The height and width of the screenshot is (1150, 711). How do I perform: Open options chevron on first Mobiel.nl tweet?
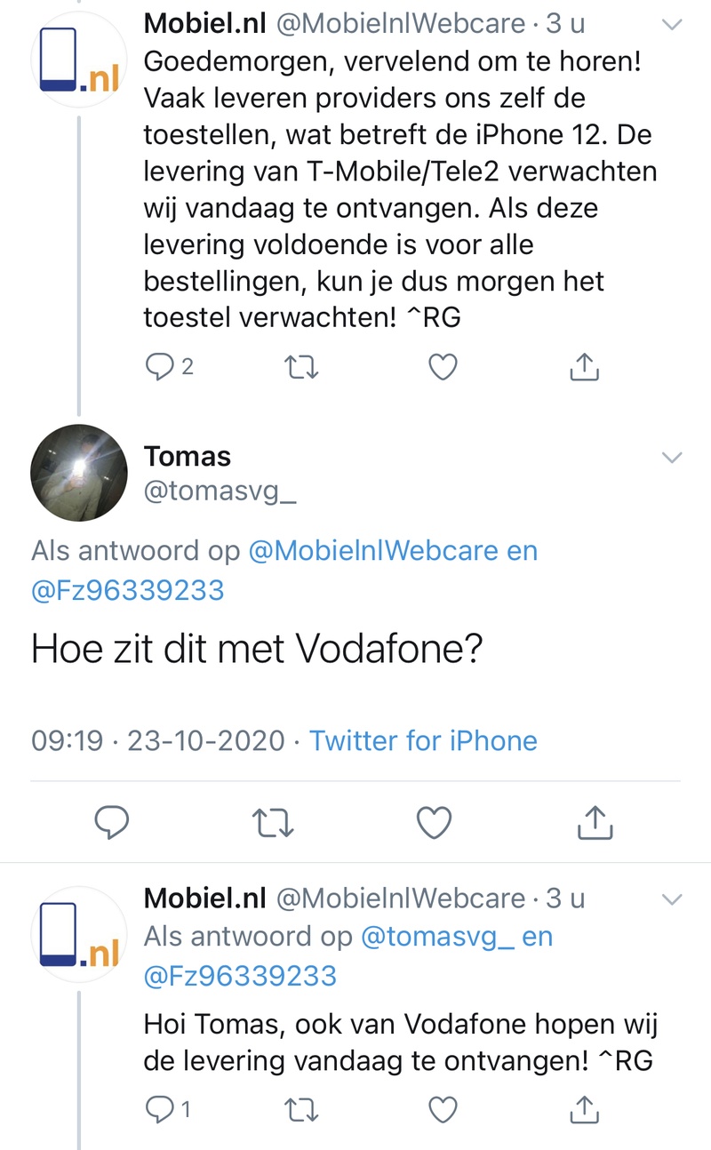tap(673, 25)
